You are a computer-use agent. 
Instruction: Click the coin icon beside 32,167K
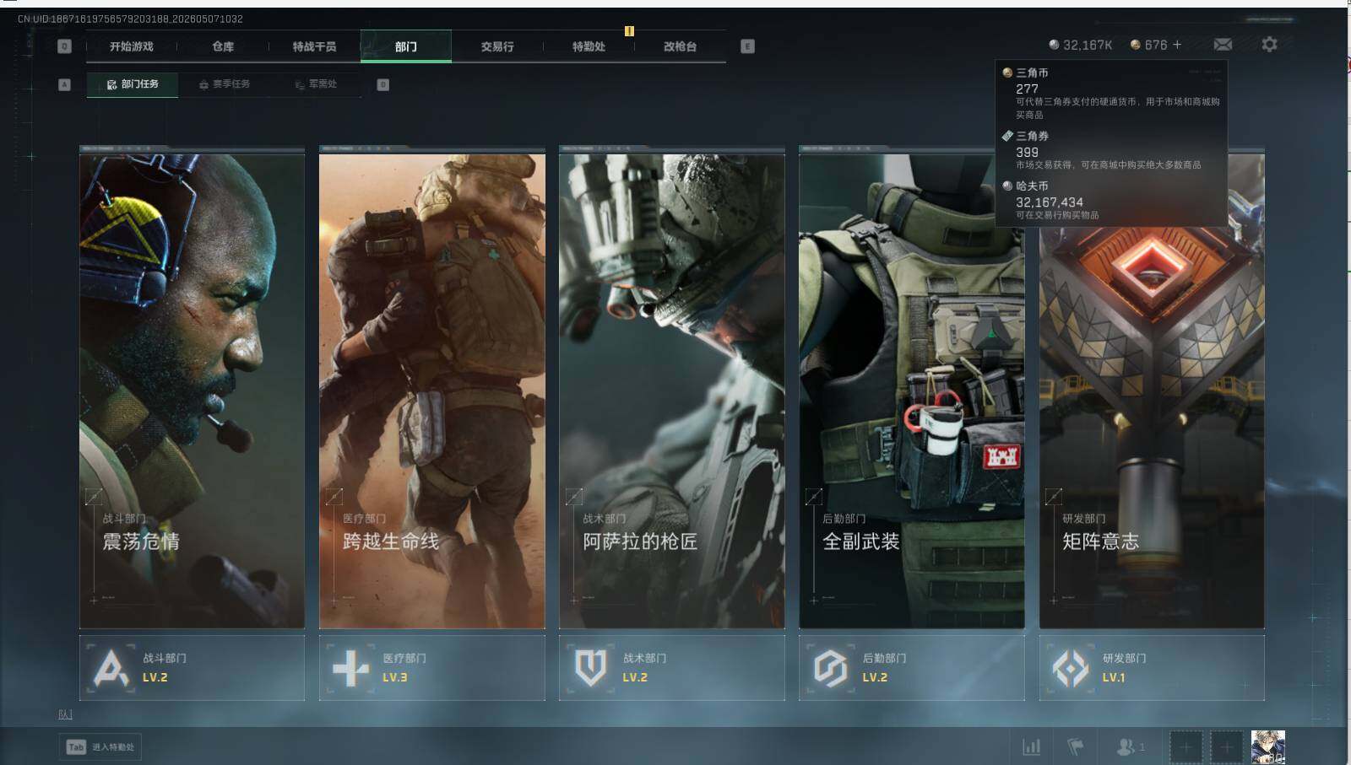click(1054, 45)
